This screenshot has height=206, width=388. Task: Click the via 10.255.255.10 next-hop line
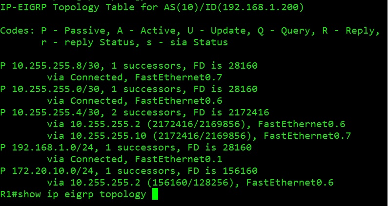(199, 136)
